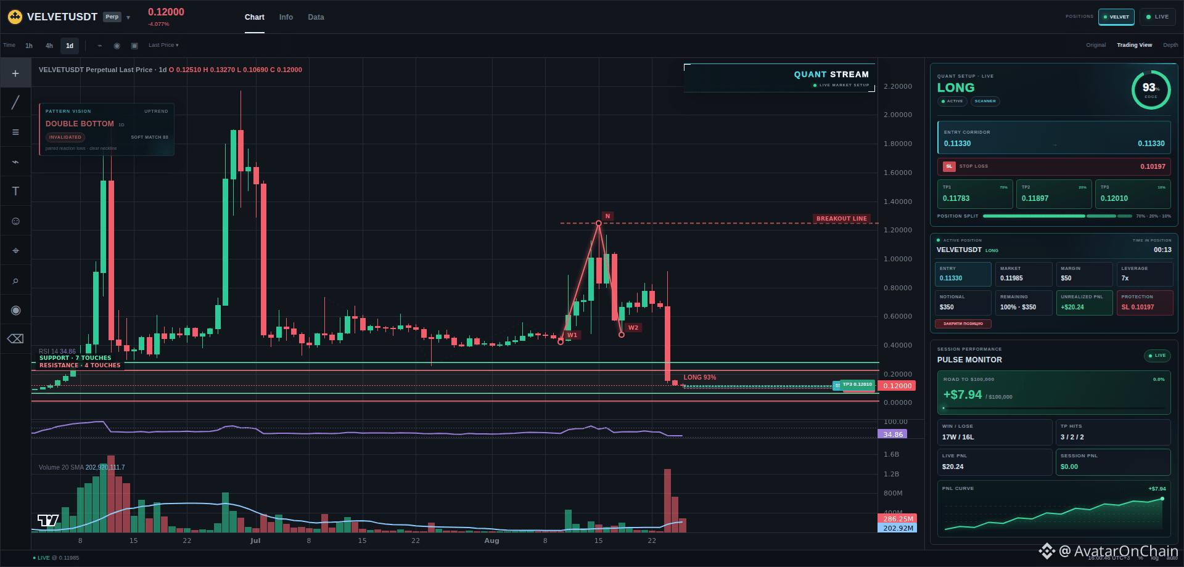Toggle the Pulse Monitor LIVE badge

(x=1157, y=356)
